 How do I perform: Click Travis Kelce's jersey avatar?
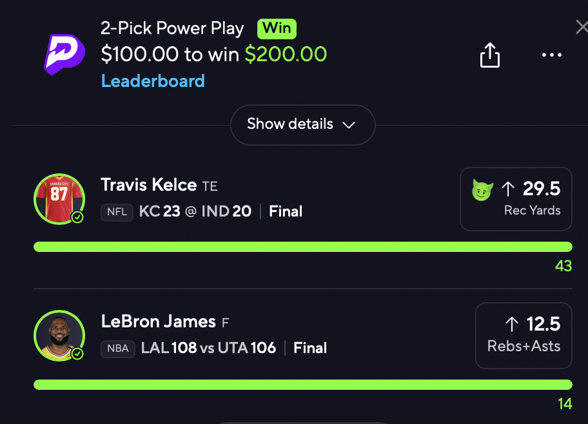pos(59,198)
